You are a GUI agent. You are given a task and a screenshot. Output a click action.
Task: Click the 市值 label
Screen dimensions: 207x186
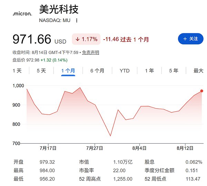84,162
